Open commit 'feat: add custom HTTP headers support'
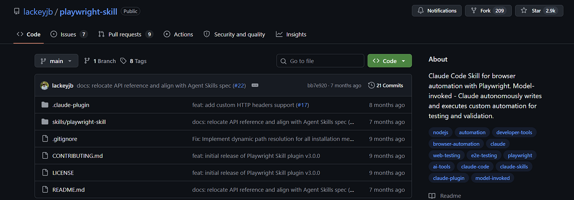The image size is (574, 200). click(243, 105)
